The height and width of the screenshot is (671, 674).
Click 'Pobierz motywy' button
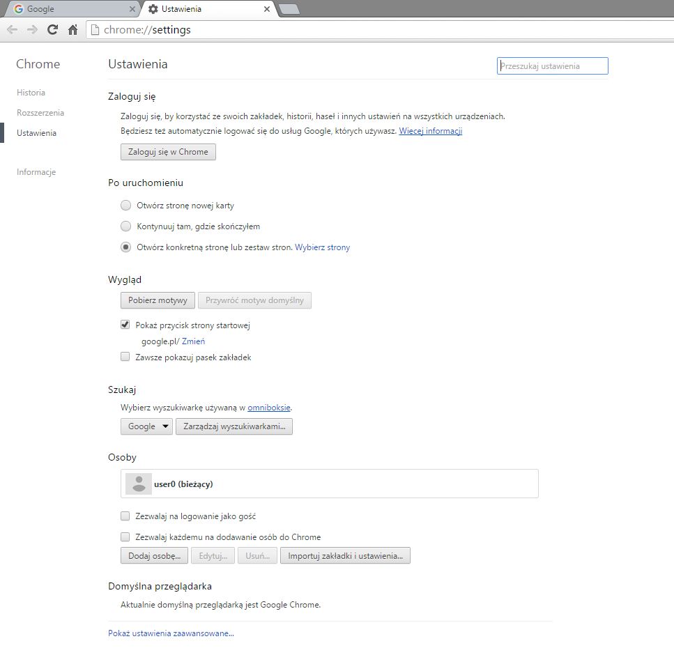click(x=158, y=300)
